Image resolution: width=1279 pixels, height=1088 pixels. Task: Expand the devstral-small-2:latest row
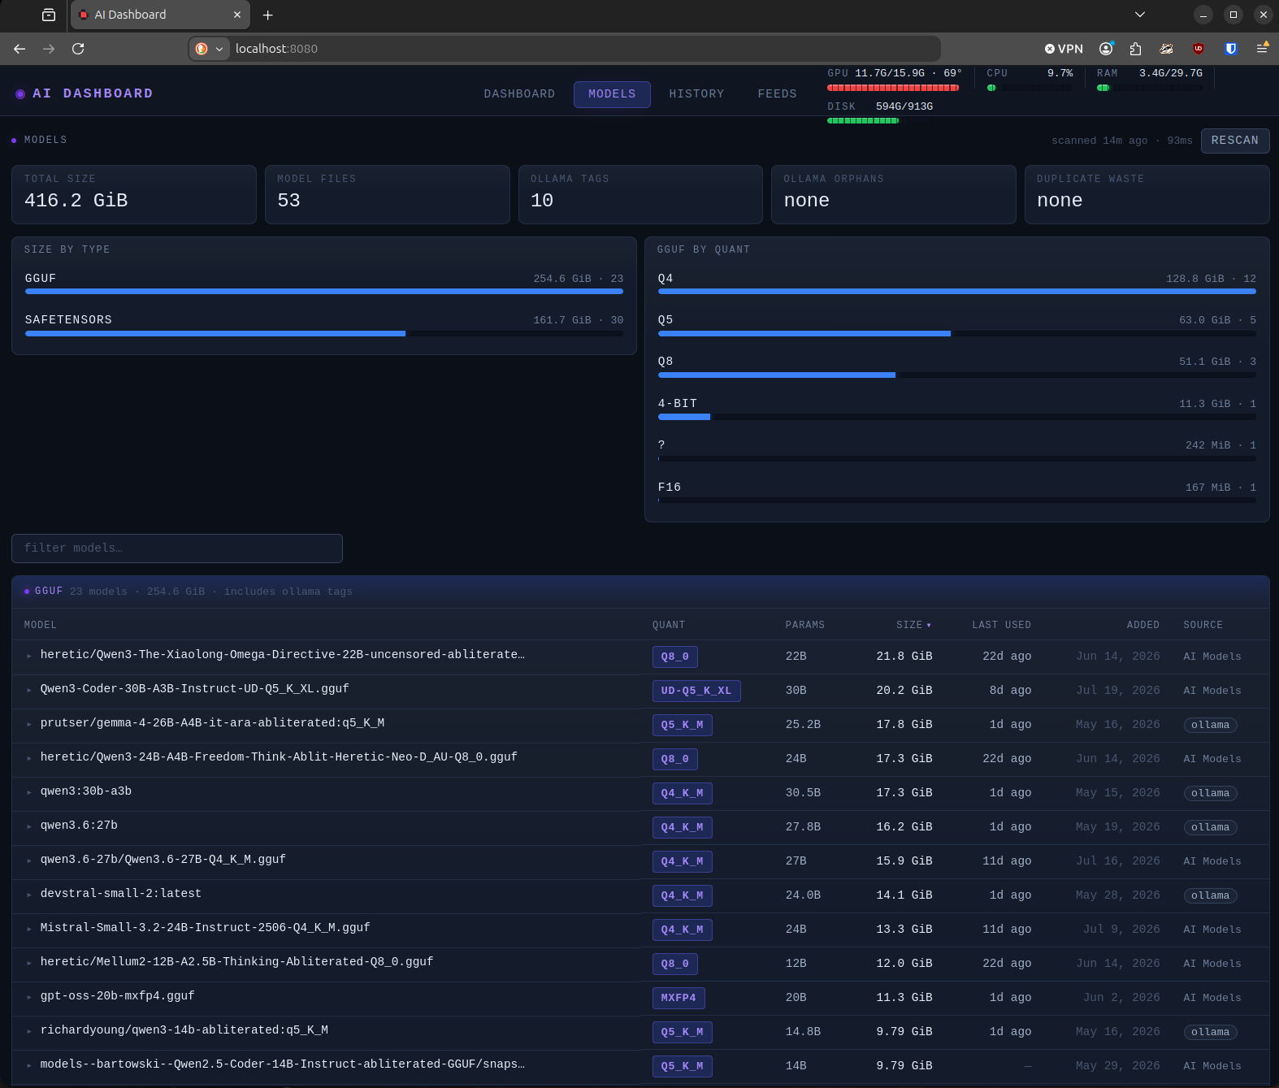click(x=29, y=895)
